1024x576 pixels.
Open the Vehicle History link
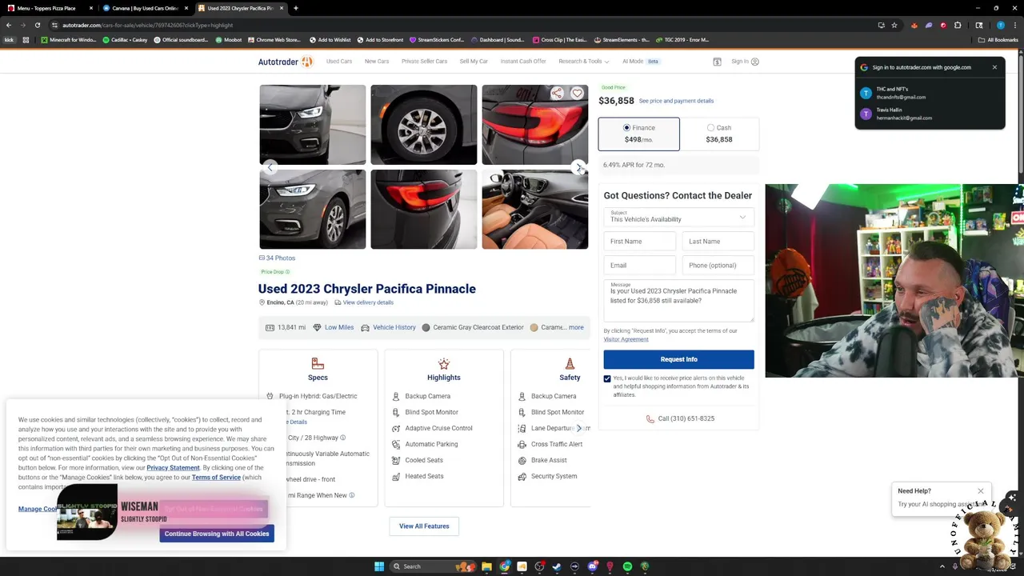[x=394, y=327]
